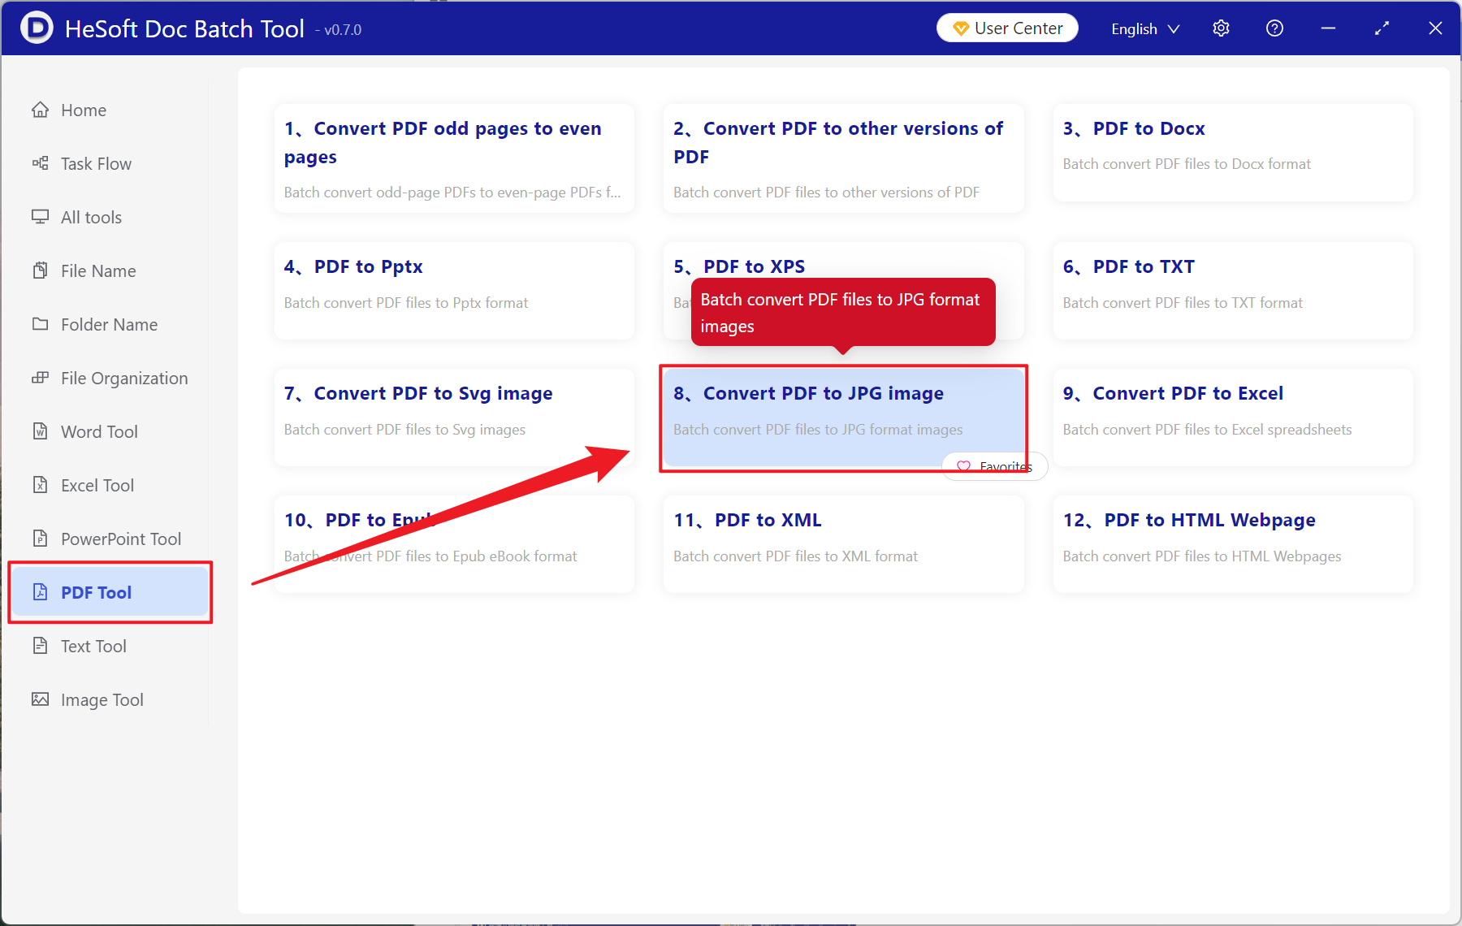Click the Word Tool document icon
Image resolution: width=1462 pixels, height=926 pixels.
coord(40,431)
